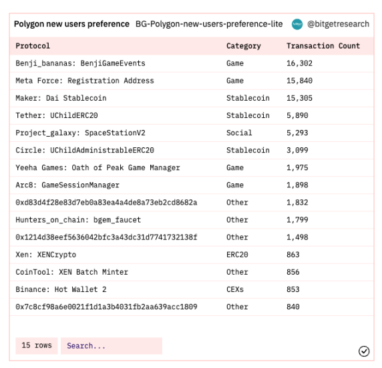Screen dimensions: 382x368
Task: Select Project_galaxy: SpaceStationV2 cell
Action: point(80,133)
